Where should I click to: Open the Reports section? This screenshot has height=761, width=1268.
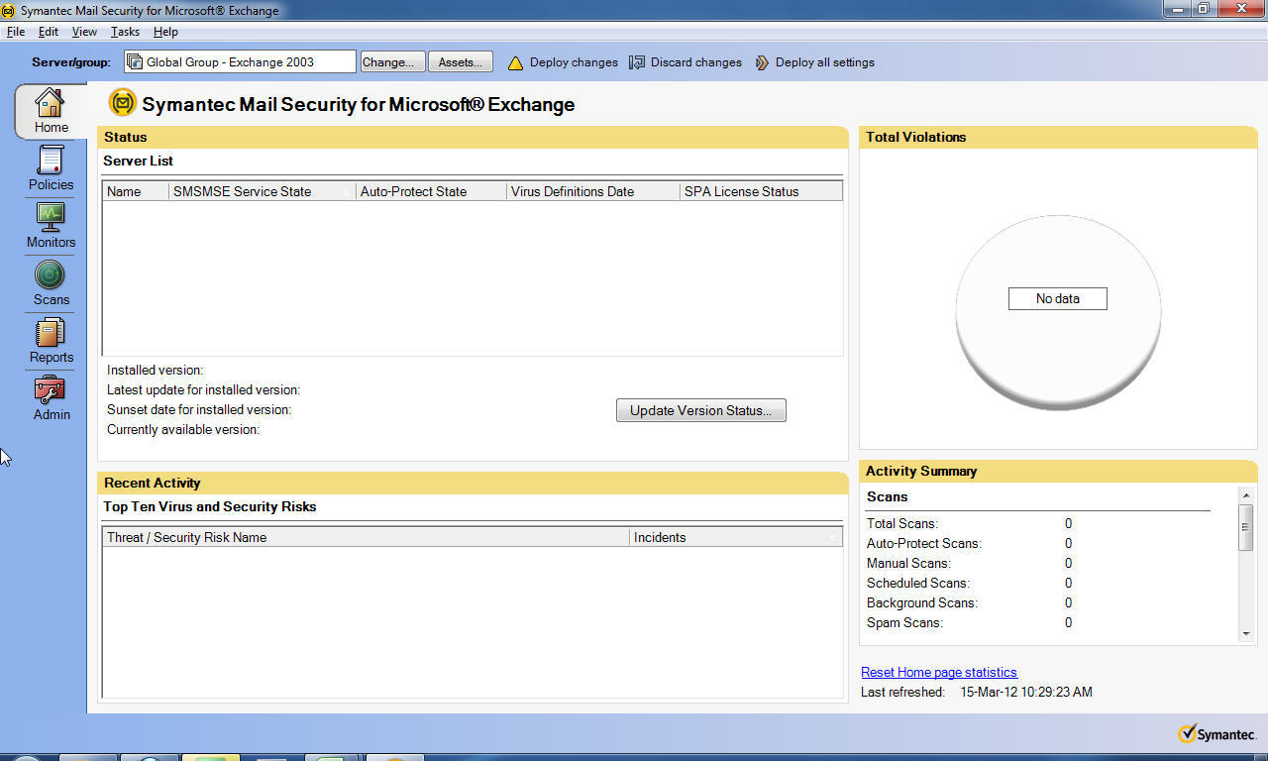(51, 341)
